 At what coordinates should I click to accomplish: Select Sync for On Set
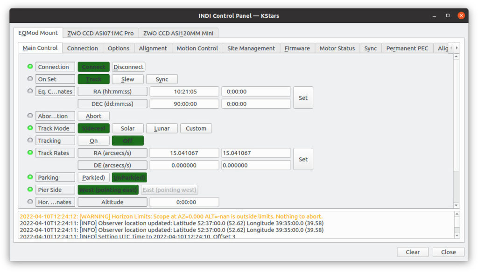162,79
